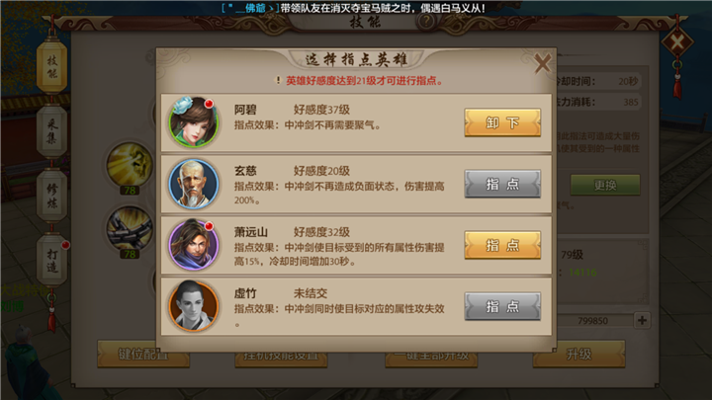Click the grey 指点 button for 玄慈
The image size is (712, 400).
(x=502, y=184)
